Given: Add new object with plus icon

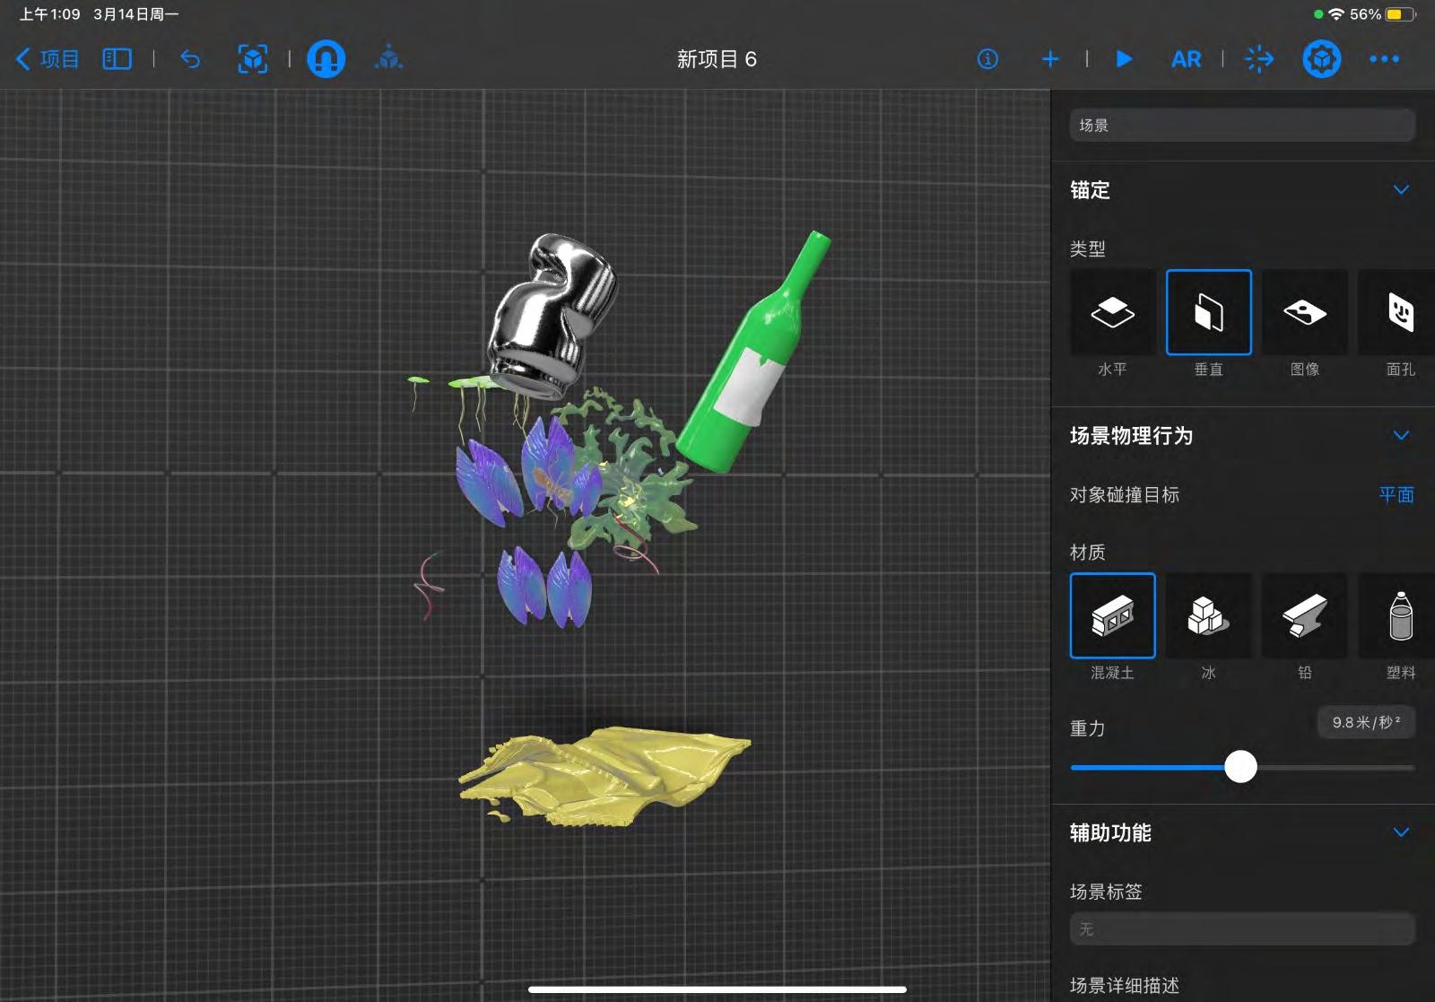Looking at the screenshot, I should coord(1050,59).
